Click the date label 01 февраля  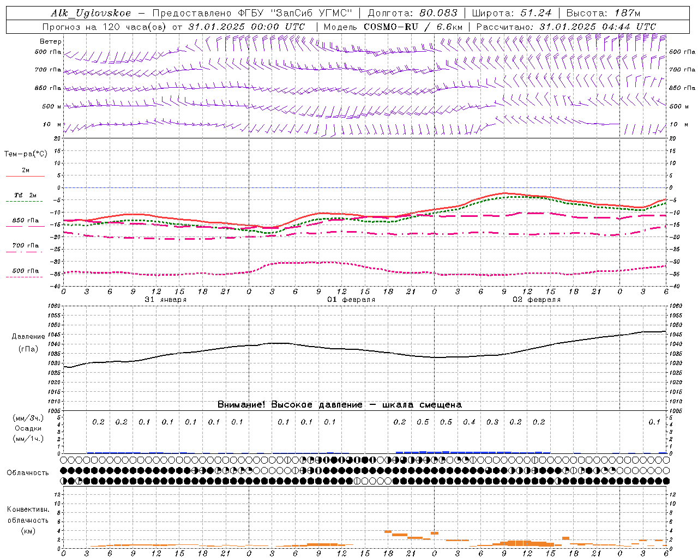pyautogui.click(x=351, y=300)
